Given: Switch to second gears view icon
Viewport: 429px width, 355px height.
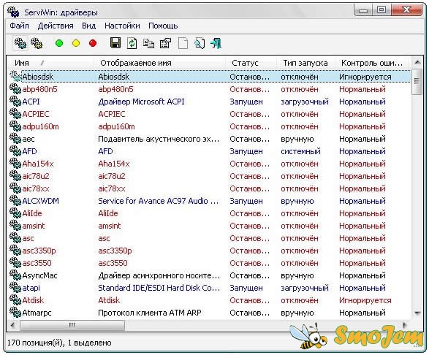Looking at the screenshot, I should (37, 43).
